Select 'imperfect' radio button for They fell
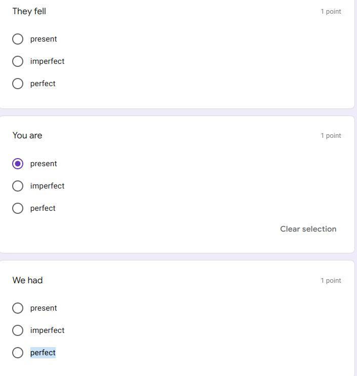357x376 pixels. click(x=18, y=61)
